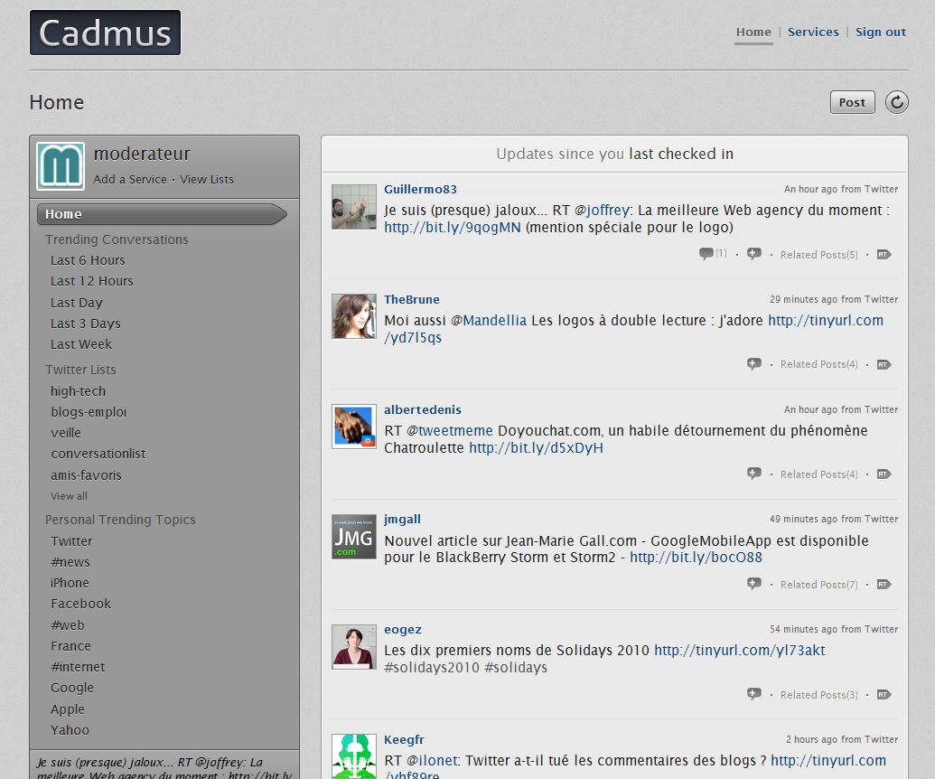Viewport: 935px width, 779px height.
Task: View Related Posts(5) on Guillermo83's post
Action: pos(818,255)
